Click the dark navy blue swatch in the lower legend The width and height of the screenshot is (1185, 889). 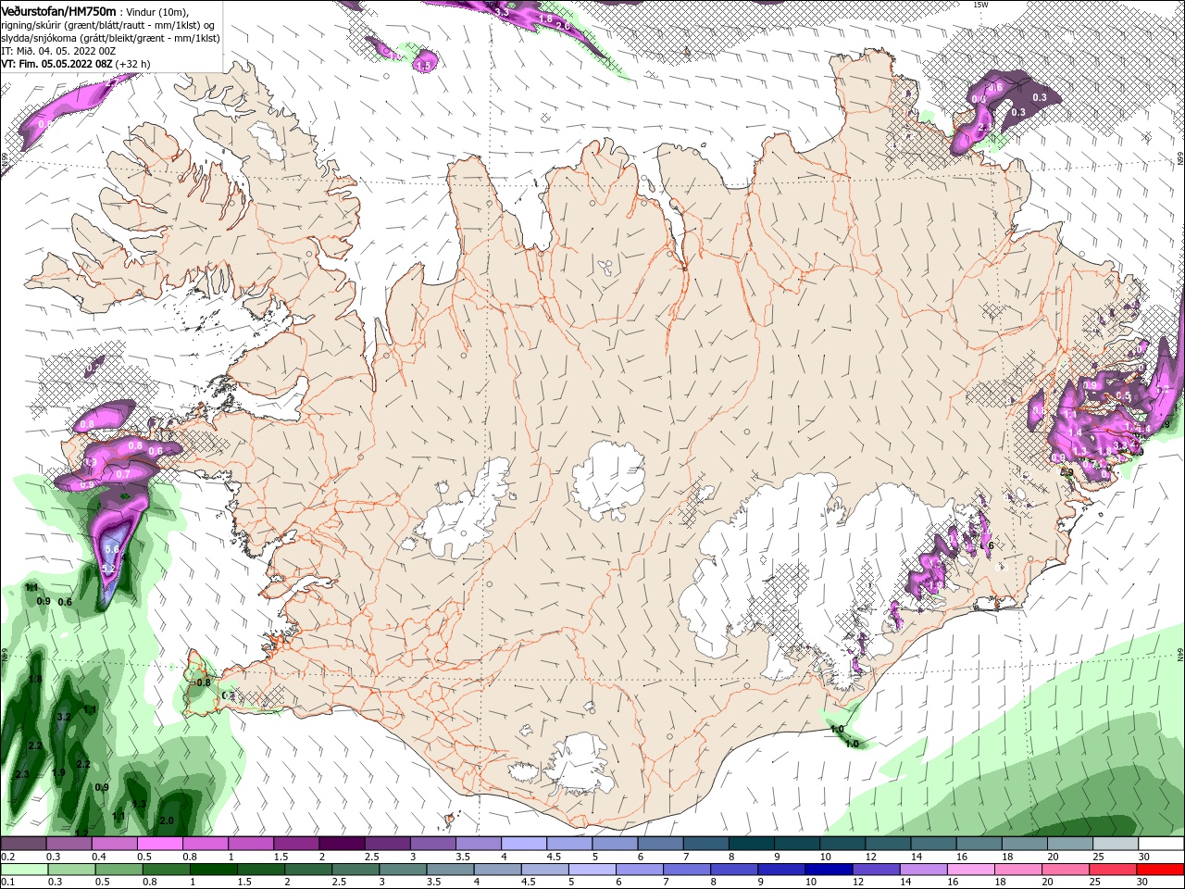[829, 870]
